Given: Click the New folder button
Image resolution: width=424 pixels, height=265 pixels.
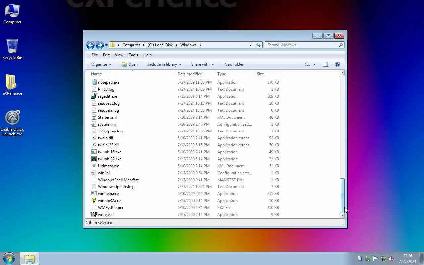Looking at the screenshot, I should [x=234, y=64].
